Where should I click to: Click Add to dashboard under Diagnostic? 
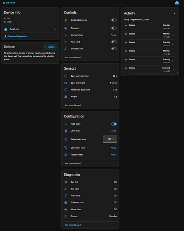(72, 225)
